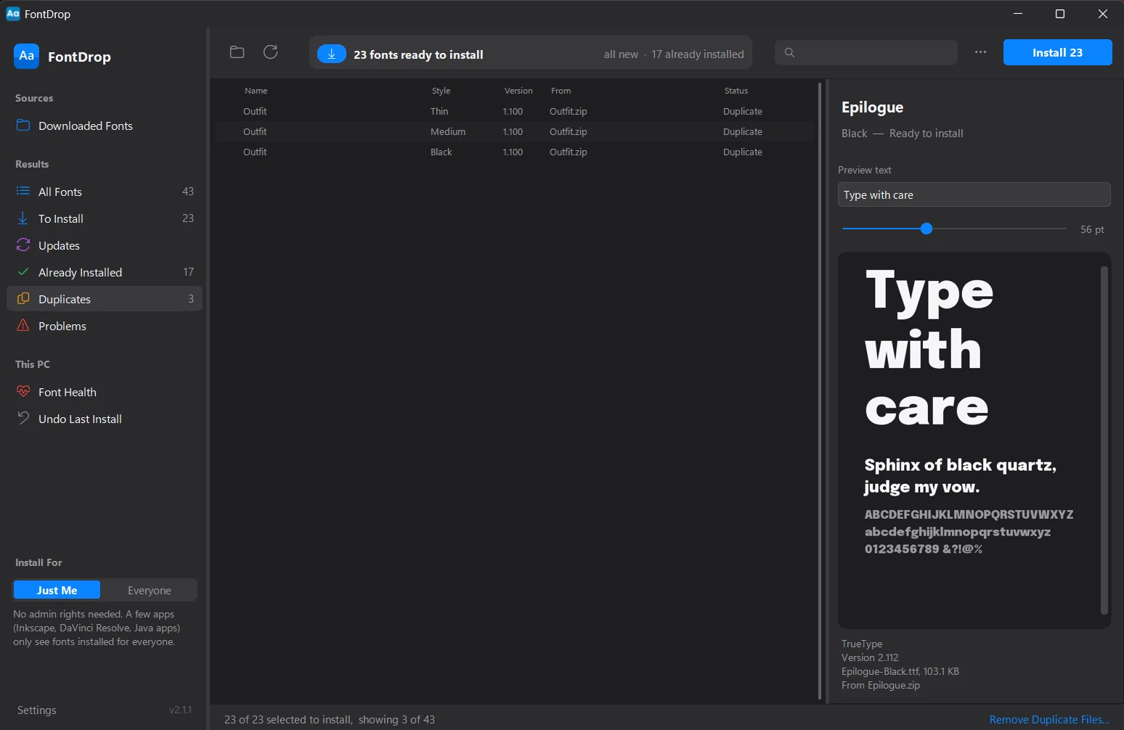
Task: Click the preview pane scrollbar
Action: click(1104, 440)
